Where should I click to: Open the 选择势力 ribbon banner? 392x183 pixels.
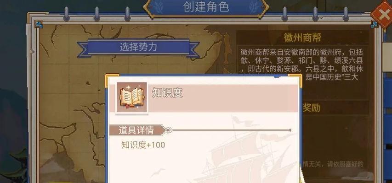click(138, 47)
